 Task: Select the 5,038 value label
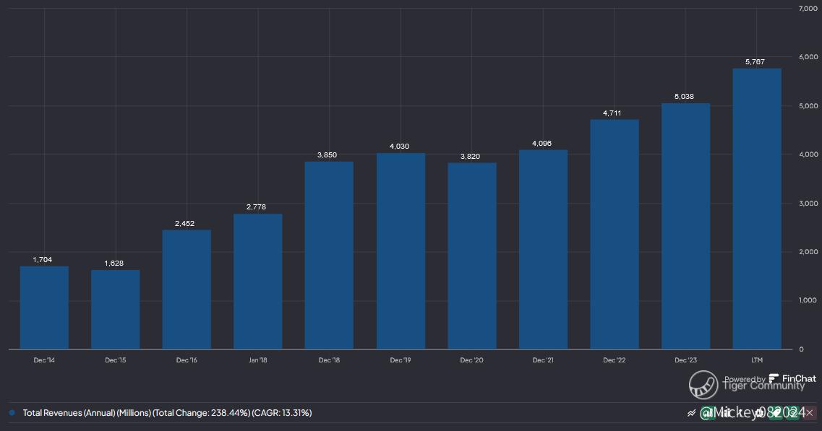tap(684, 96)
